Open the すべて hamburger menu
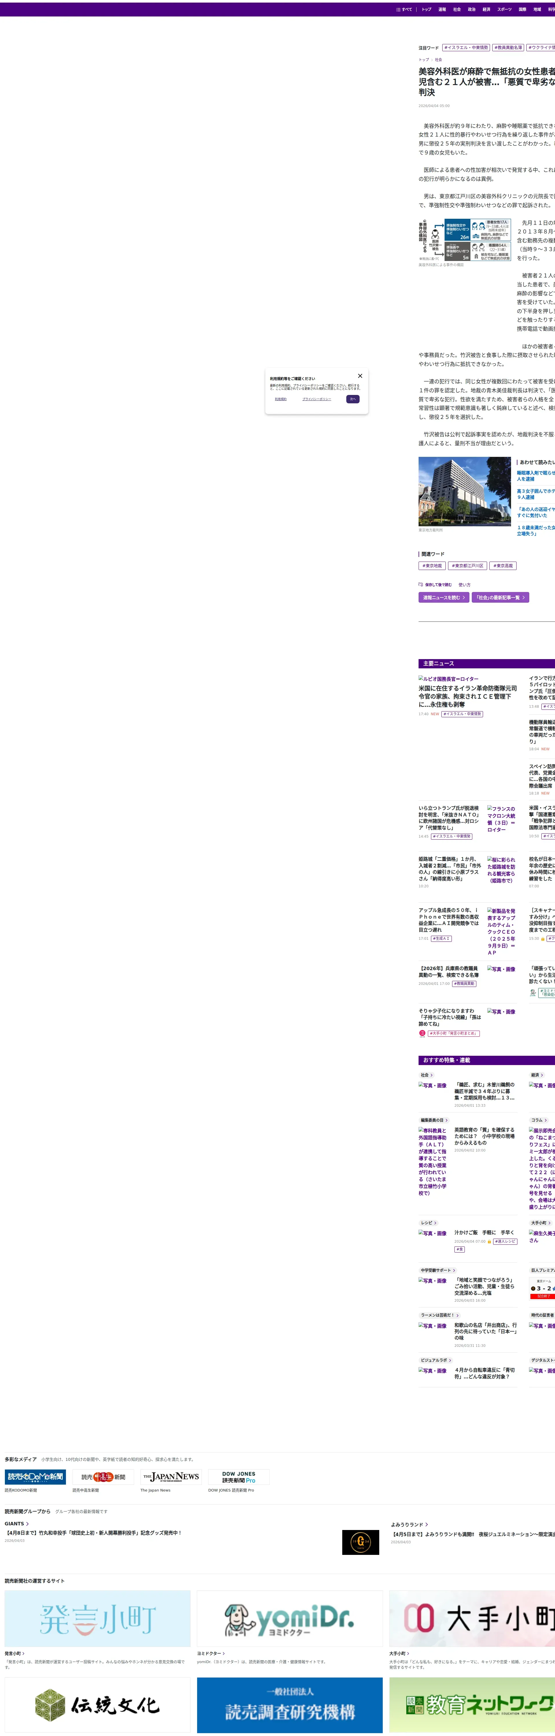This screenshot has height=1736, width=555. (x=404, y=10)
